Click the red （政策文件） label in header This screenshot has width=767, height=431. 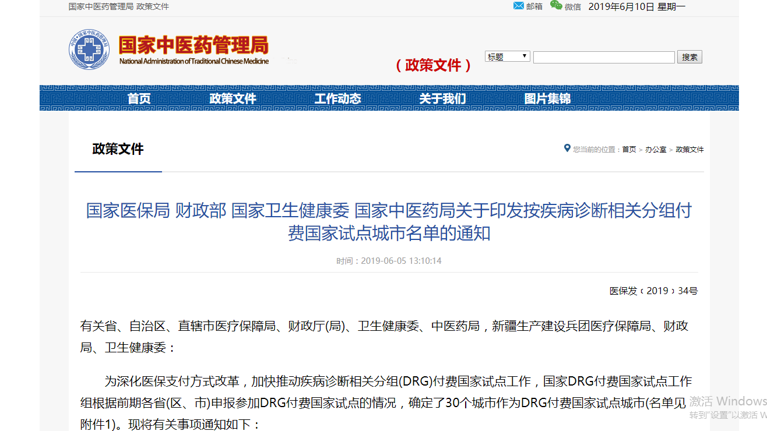(434, 65)
